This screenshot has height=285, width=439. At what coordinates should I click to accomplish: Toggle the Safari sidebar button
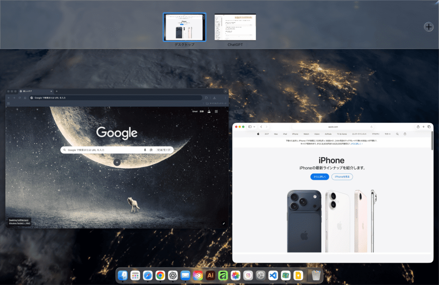pos(250,127)
